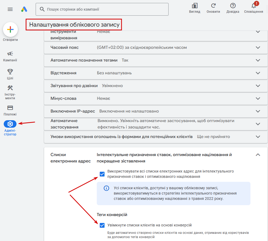The height and width of the screenshot is (241, 268).
Task: Open Інструменти tools icon in sidebar
Action: pos(10,88)
